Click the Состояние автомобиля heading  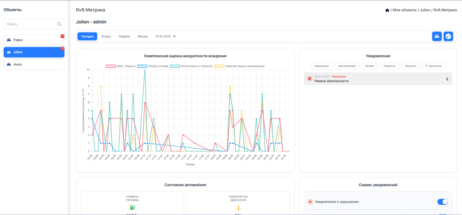(185, 185)
